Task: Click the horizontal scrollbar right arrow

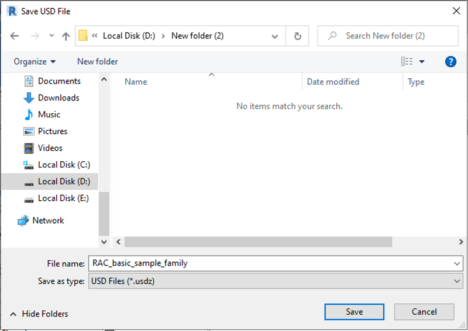Action: (461, 242)
